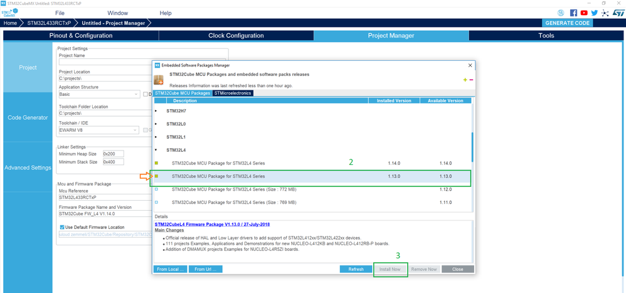Click available version cell 1.12.0
This screenshot has height=293, width=626.
coord(445,189)
